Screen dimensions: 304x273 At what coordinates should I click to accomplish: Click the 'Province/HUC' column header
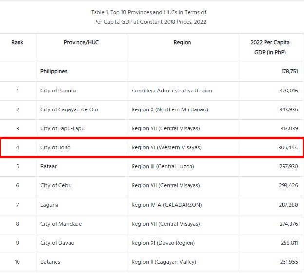click(x=81, y=42)
